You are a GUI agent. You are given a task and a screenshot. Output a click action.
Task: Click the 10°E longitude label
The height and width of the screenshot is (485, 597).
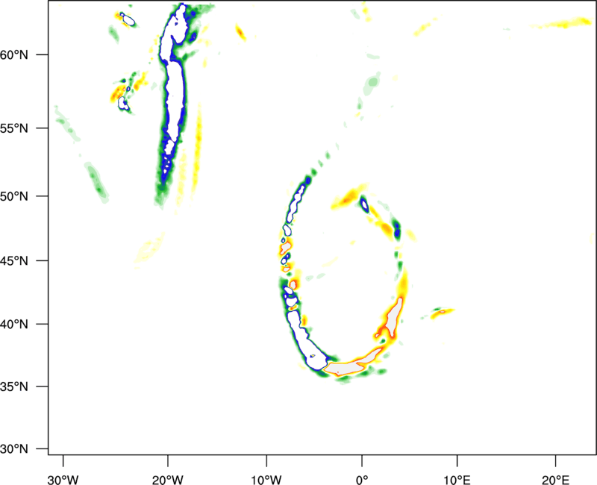[x=457, y=480]
